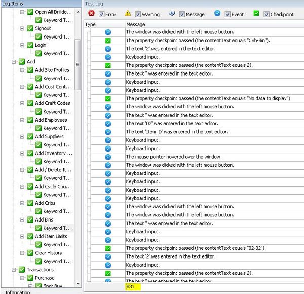
Task: Click the Type column header
Action: click(91, 24)
